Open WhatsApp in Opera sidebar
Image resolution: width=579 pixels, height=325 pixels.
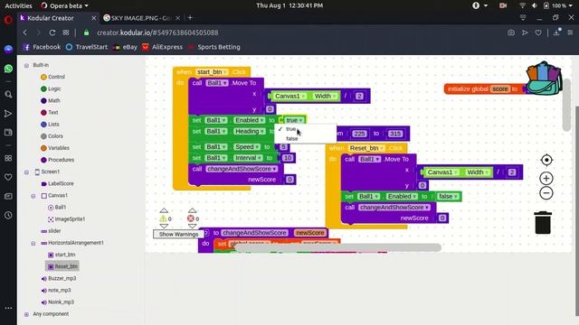pyautogui.click(x=8, y=69)
